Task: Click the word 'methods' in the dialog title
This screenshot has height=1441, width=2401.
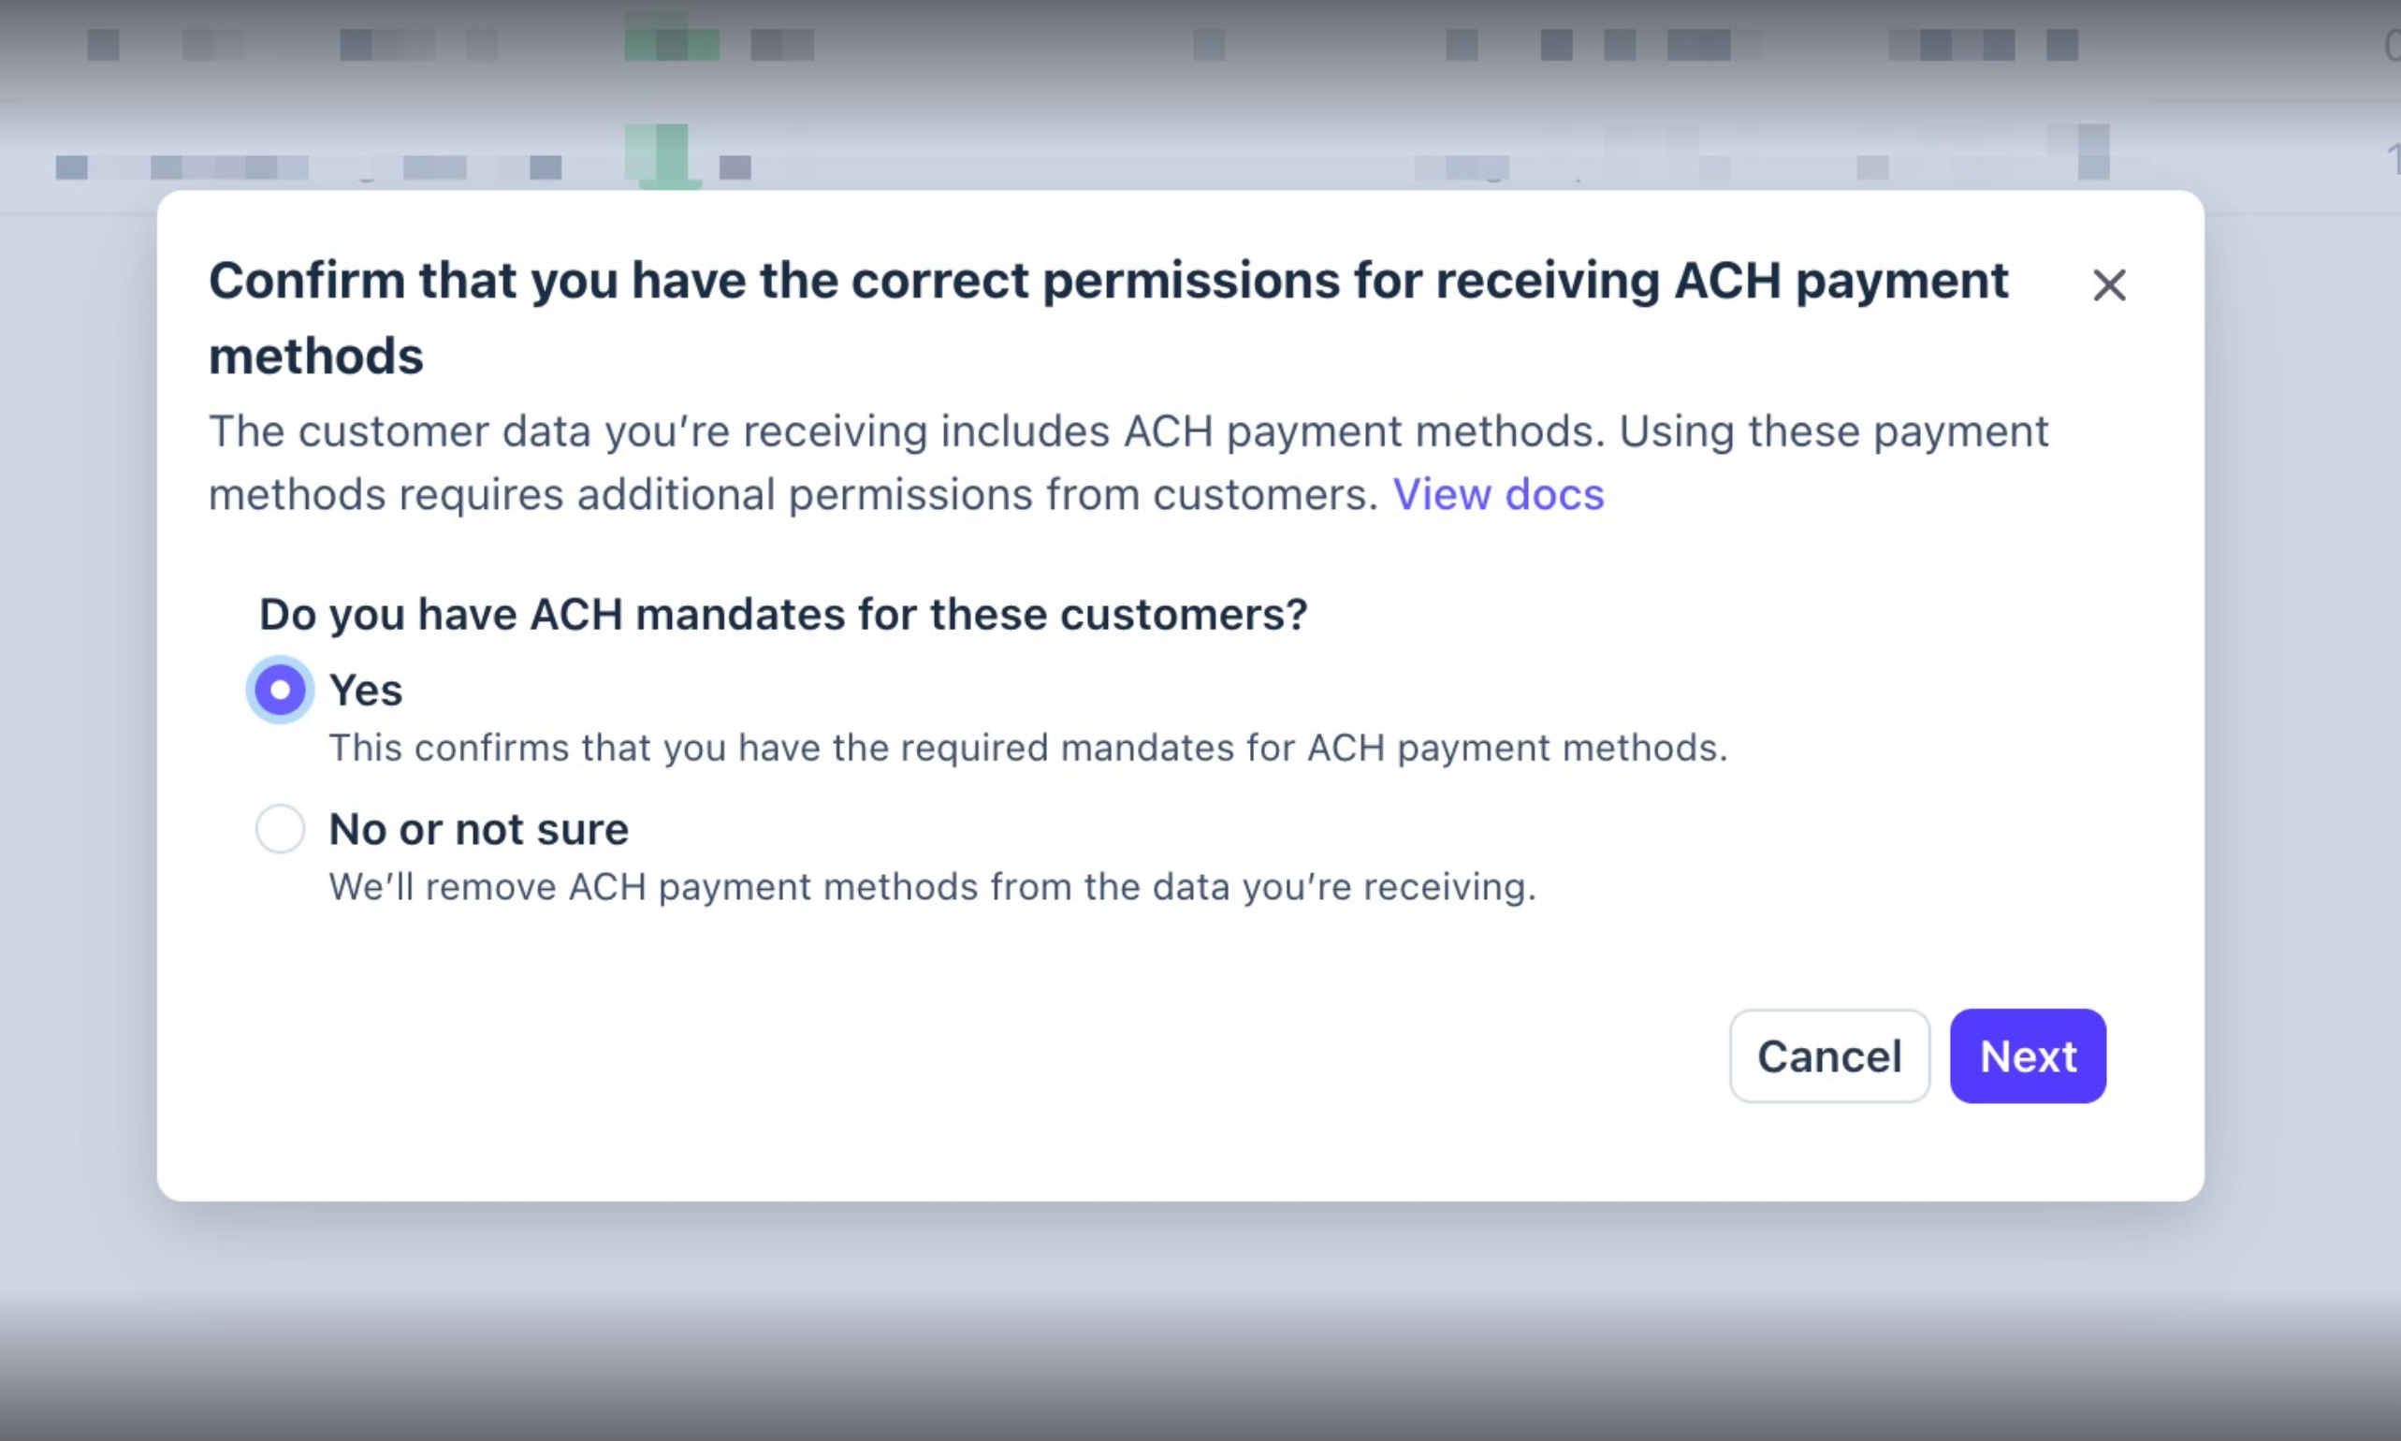Action: click(315, 357)
